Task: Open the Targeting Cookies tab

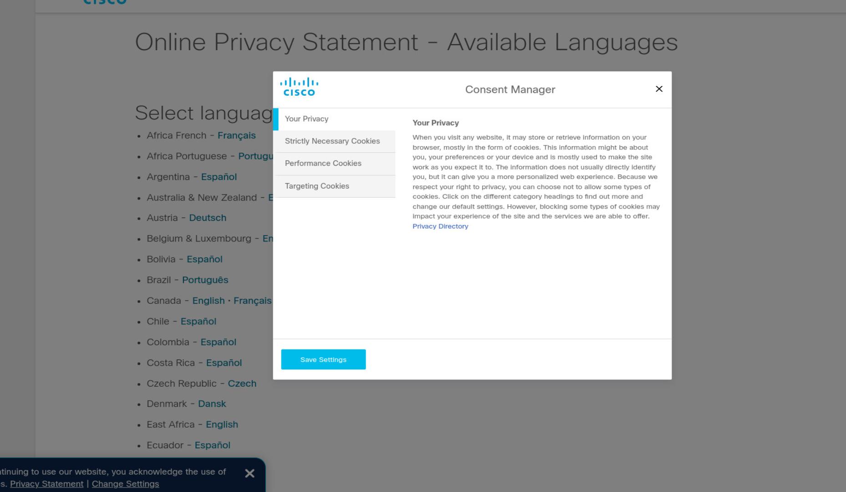Action: [334, 186]
